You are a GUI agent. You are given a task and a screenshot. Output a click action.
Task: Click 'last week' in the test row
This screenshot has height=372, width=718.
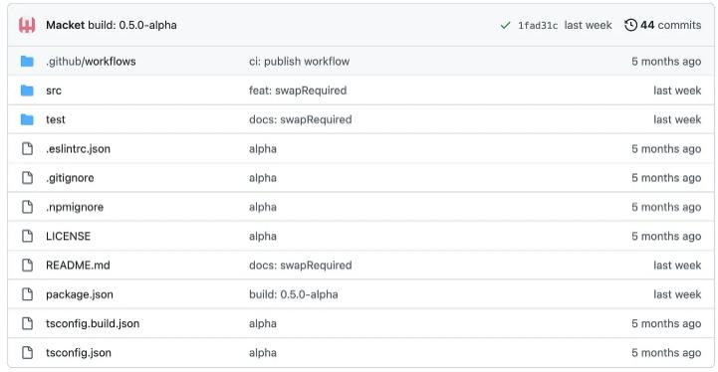[x=677, y=120]
